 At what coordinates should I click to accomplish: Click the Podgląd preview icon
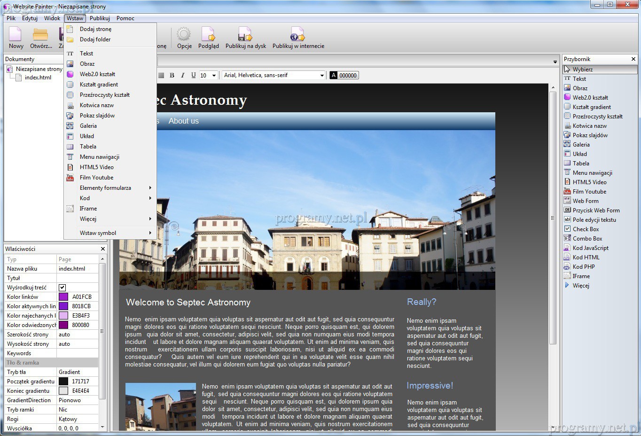click(x=208, y=35)
